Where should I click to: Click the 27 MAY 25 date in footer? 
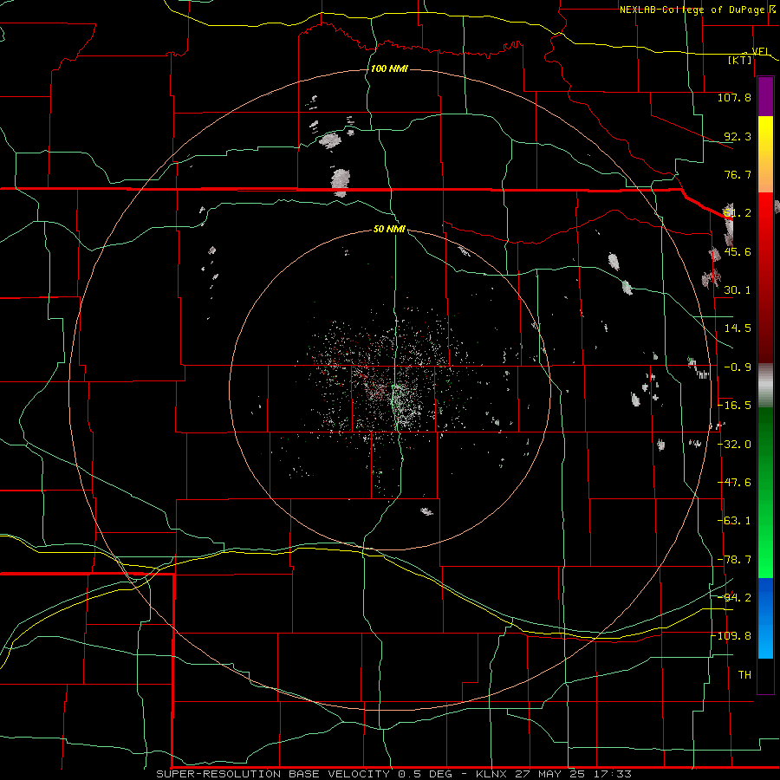coord(549,774)
